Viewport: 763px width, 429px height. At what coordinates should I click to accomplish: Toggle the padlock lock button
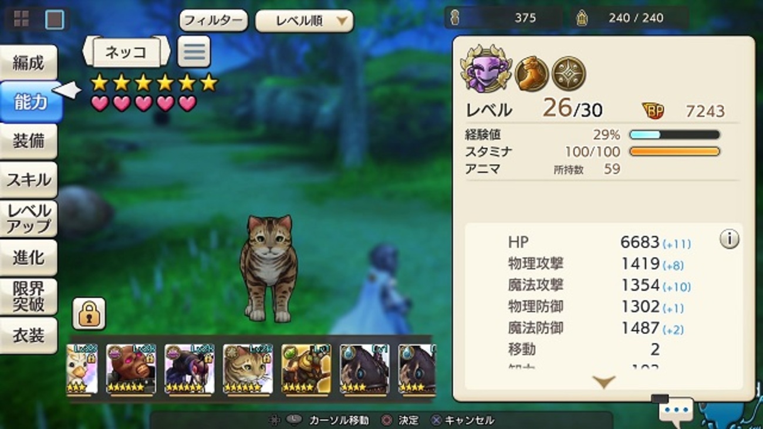(x=89, y=313)
